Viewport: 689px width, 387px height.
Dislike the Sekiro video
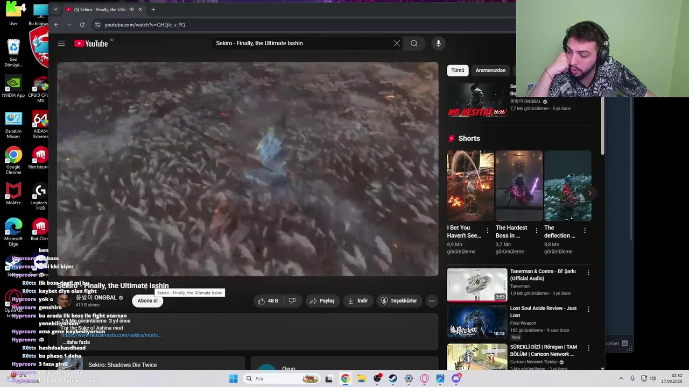click(292, 301)
